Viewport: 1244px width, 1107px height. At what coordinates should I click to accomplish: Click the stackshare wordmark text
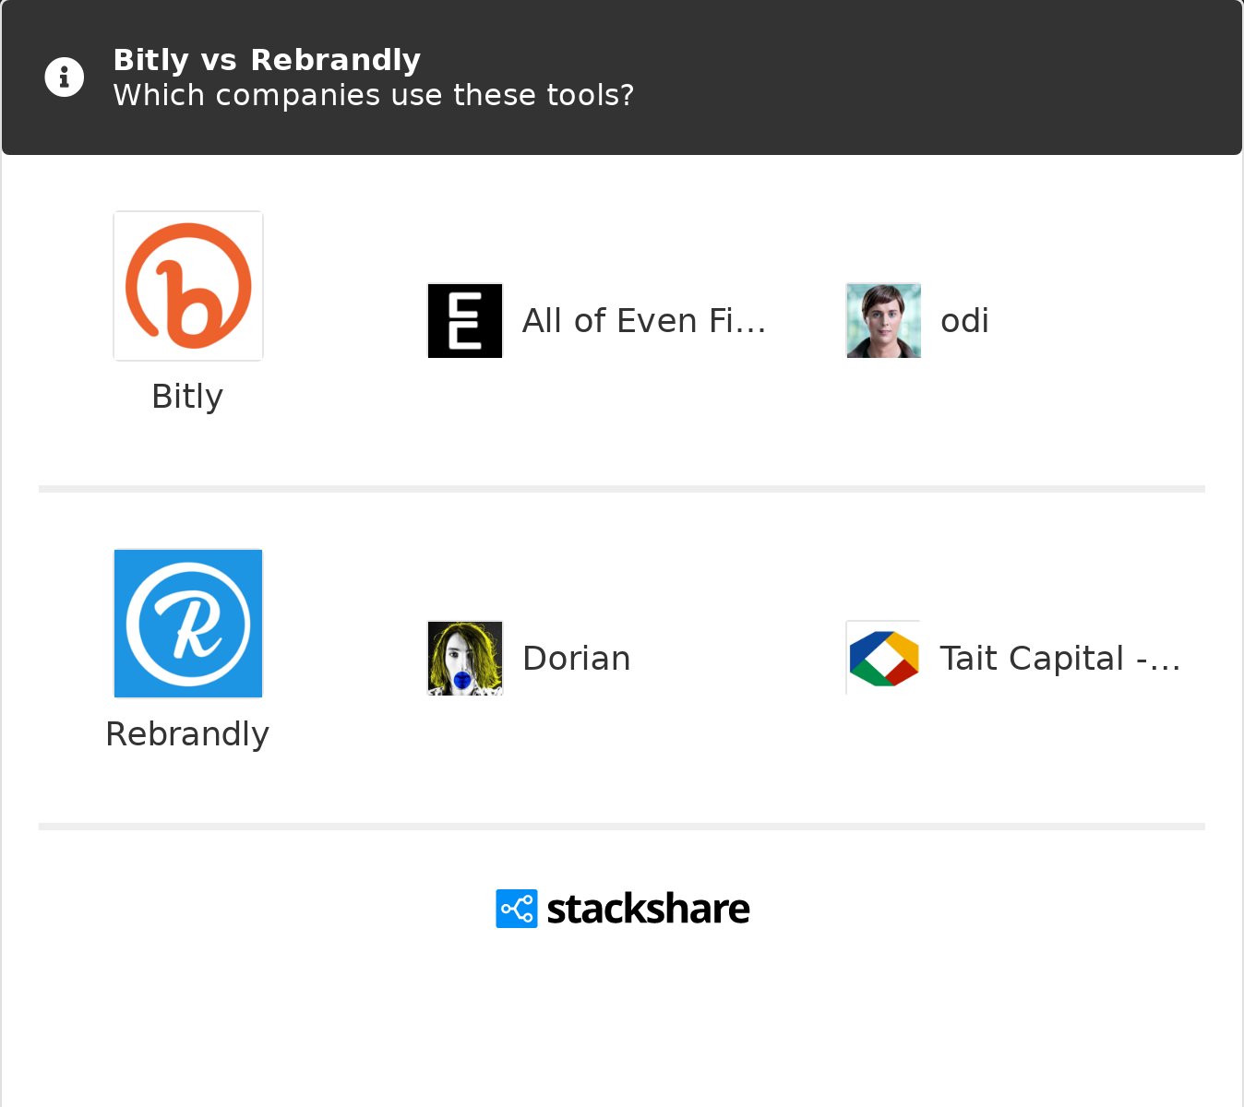648,910
